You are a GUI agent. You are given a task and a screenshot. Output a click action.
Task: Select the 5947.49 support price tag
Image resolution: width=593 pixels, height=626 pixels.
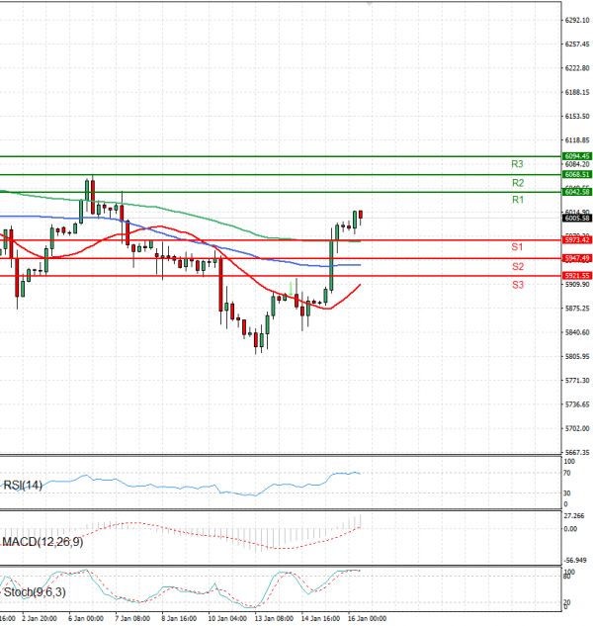[577, 258]
